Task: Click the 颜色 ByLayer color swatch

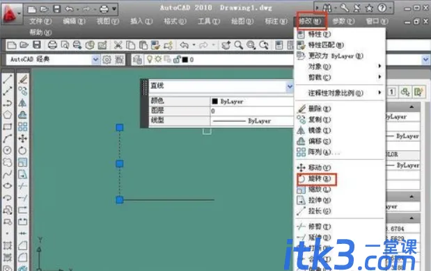Action: 214,101
